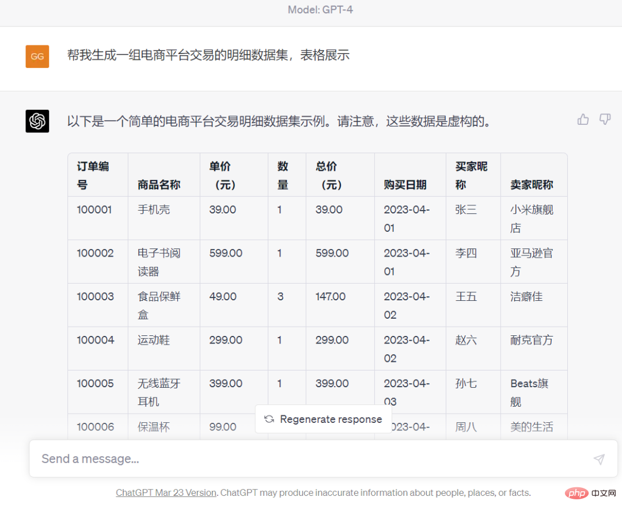The image size is (622, 512).
Task: Open the ChatGPT Mar 23 Version link
Action: [166, 492]
